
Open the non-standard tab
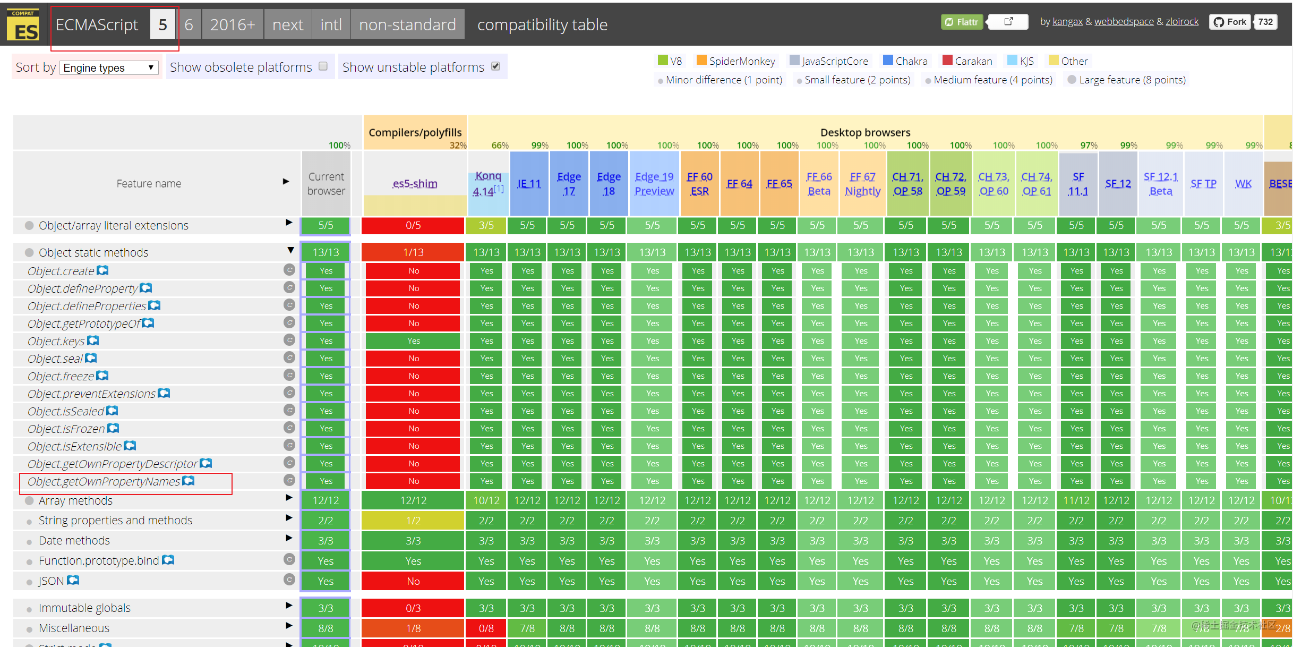coord(407,24)
